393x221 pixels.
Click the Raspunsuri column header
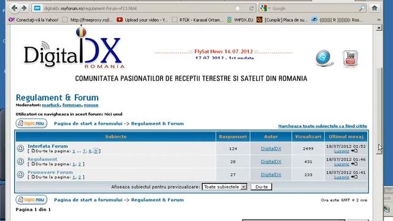tap(233, 136)
